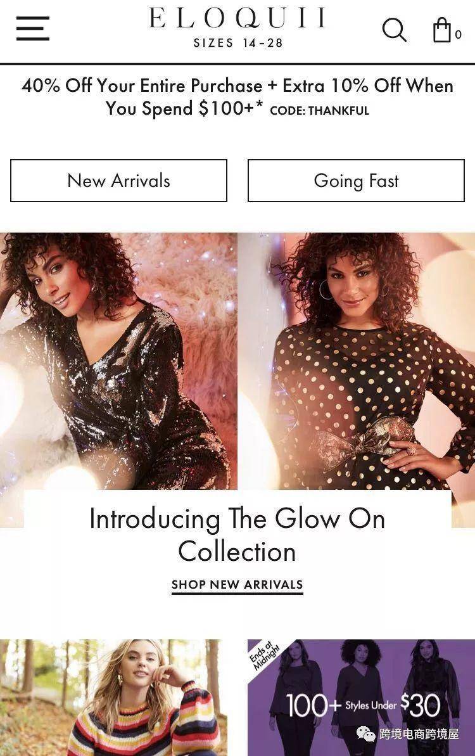Image resolution: width=475 pixels, height=756 pixels.
Task: Click the 40% off promo banner text
Action: [237, 97]
